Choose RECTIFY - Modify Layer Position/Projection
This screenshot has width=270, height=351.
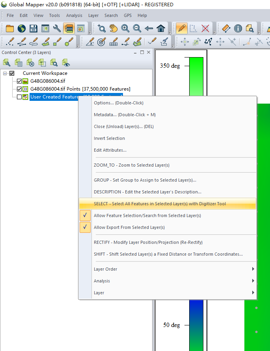pos(168,242)
